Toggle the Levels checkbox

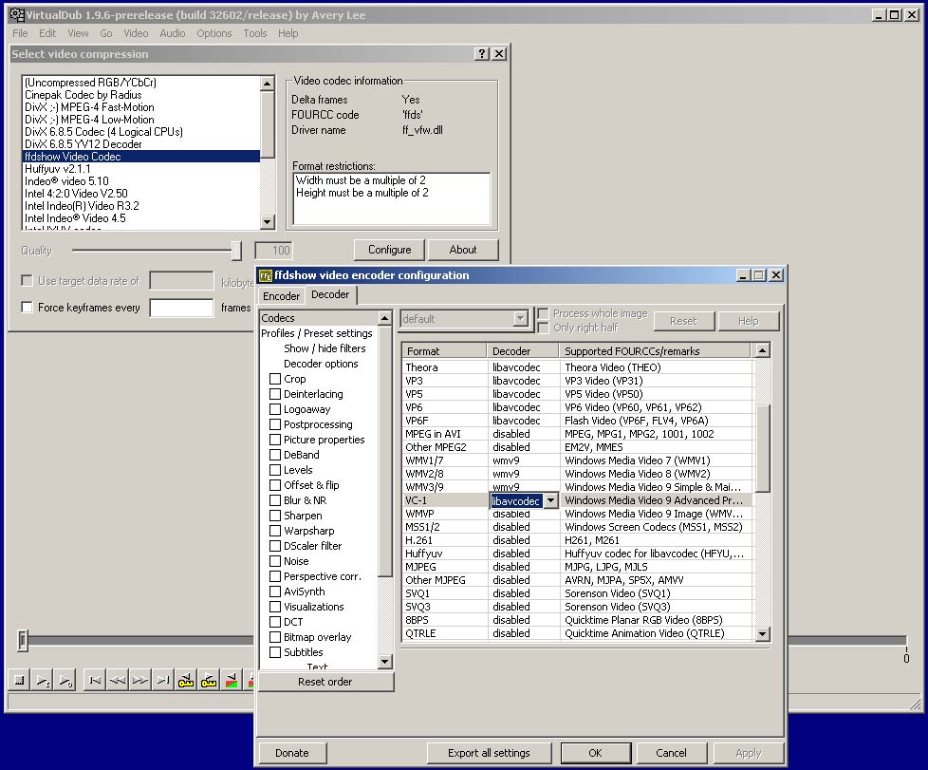click(275, 470)
